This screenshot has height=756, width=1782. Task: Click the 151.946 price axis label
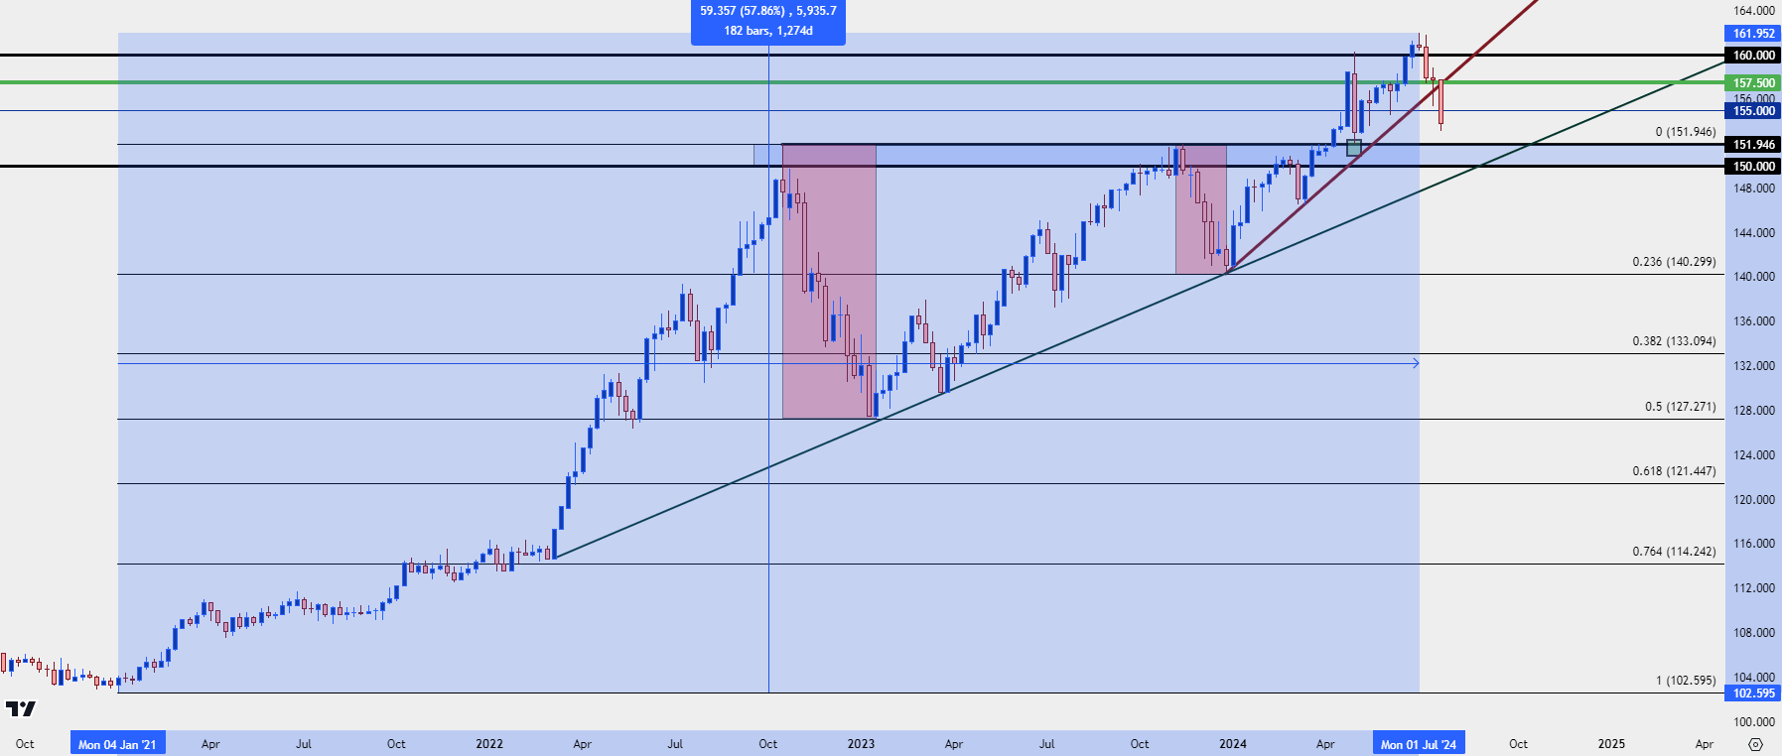click(1753, 145)
